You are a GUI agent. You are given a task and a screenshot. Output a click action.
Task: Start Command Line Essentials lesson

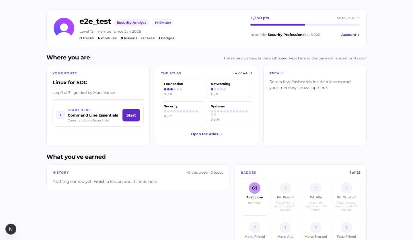[x=131, y=115]
